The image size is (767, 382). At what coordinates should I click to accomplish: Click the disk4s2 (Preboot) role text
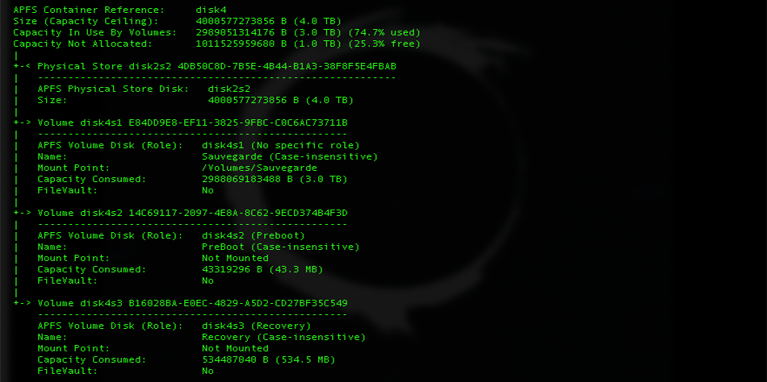[254, 235]
